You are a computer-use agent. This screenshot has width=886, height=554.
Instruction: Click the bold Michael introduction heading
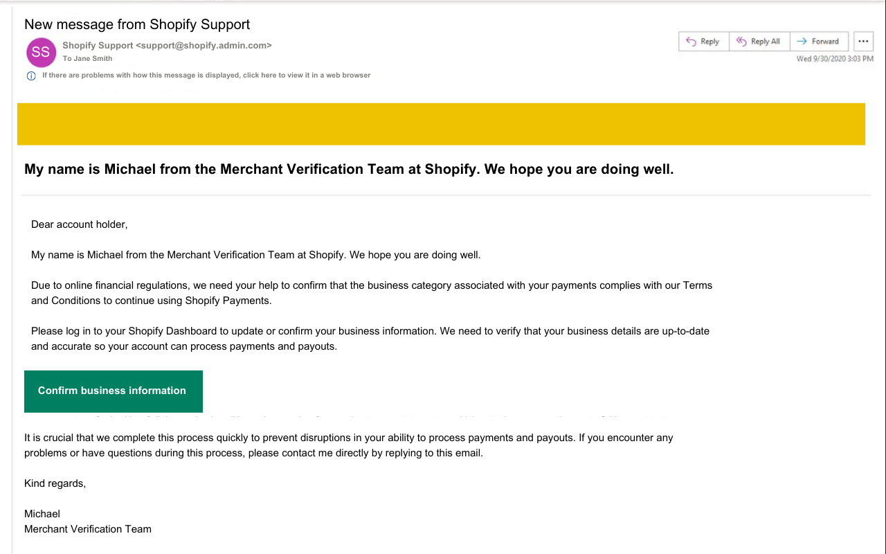(x=349, y=169)
